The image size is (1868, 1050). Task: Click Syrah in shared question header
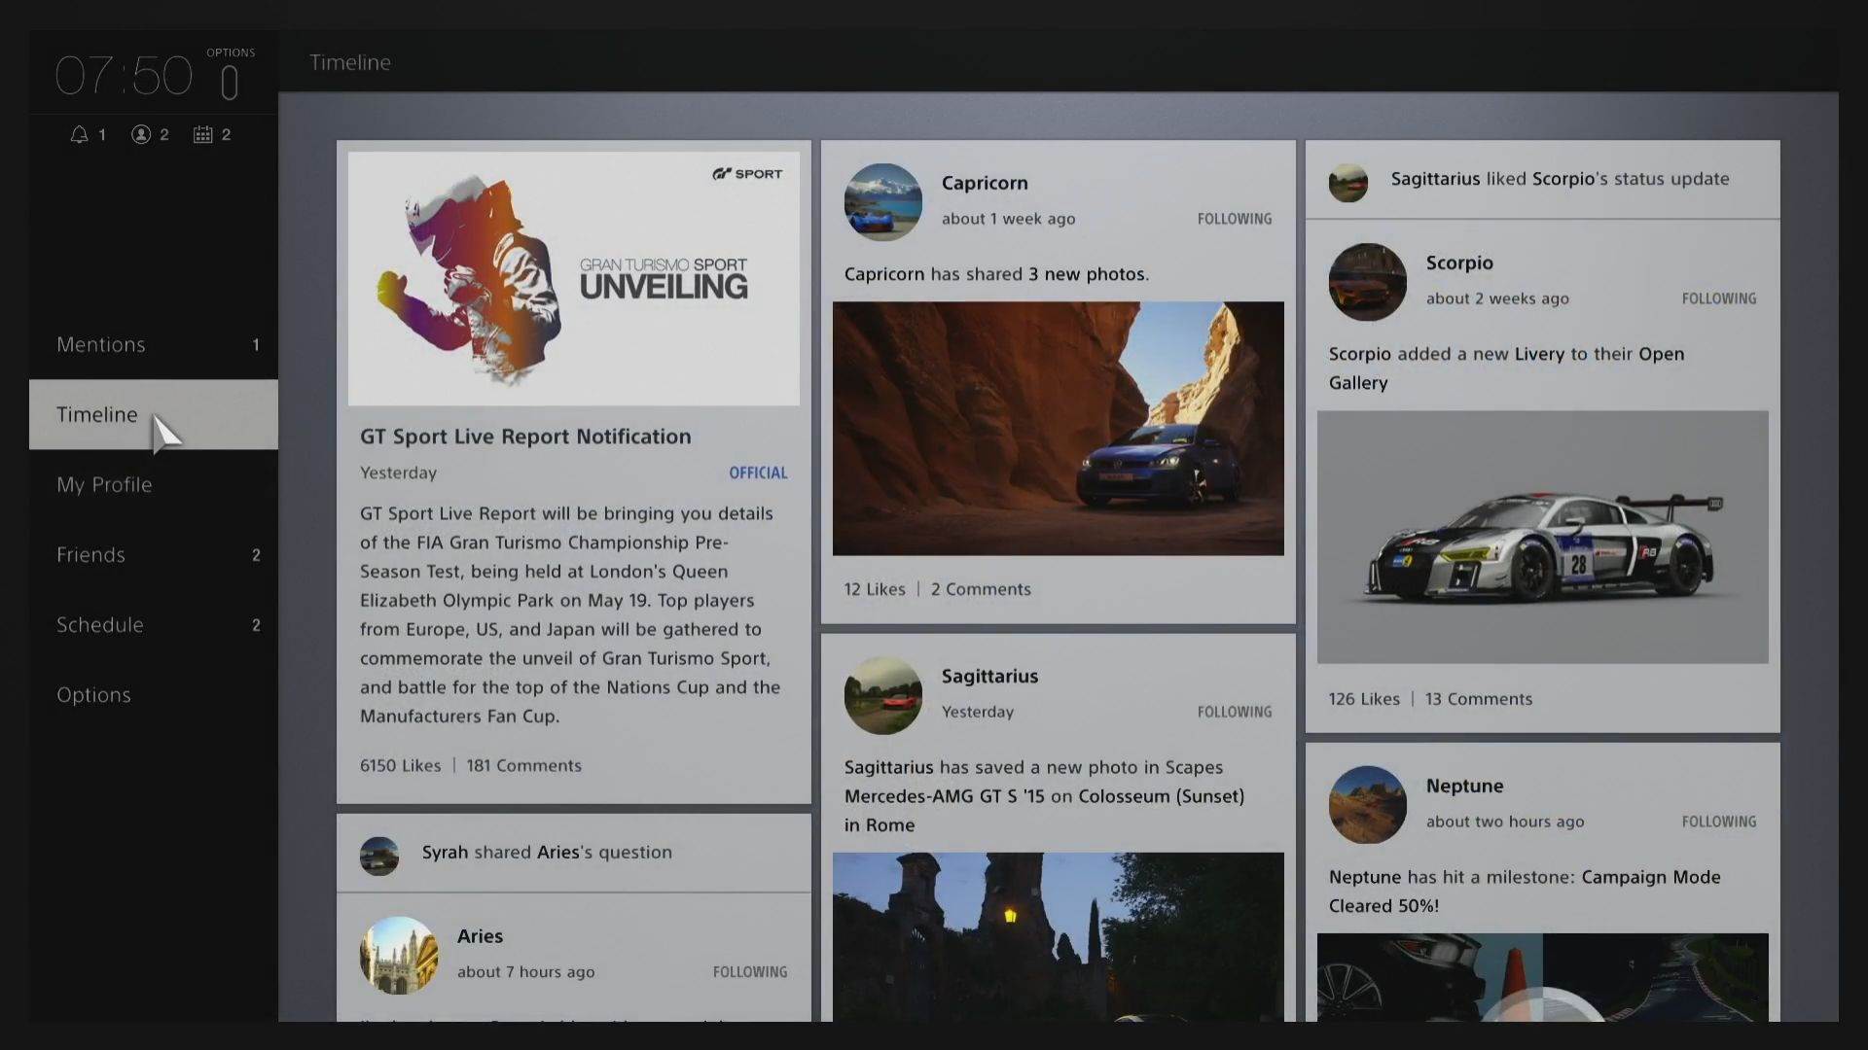tap(445, 853)
